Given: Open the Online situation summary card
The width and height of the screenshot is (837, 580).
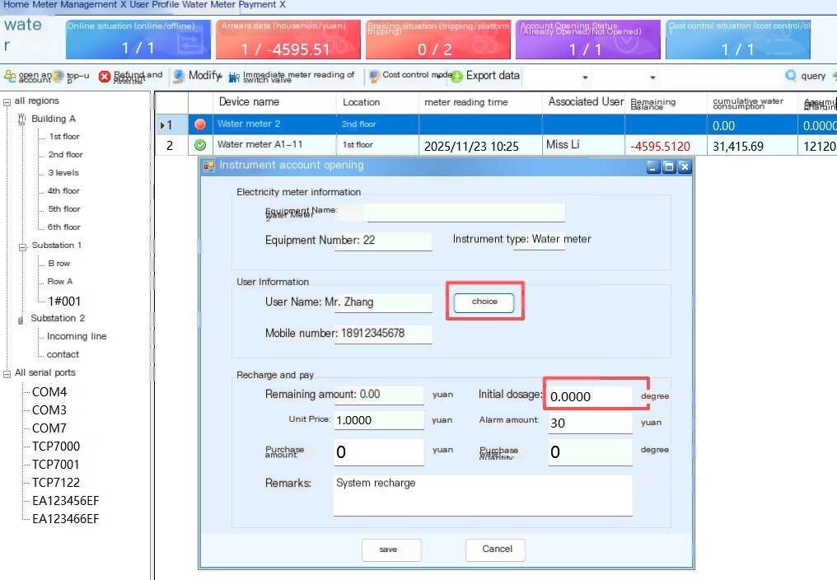Looking at the screenshot, I should 138,40.
